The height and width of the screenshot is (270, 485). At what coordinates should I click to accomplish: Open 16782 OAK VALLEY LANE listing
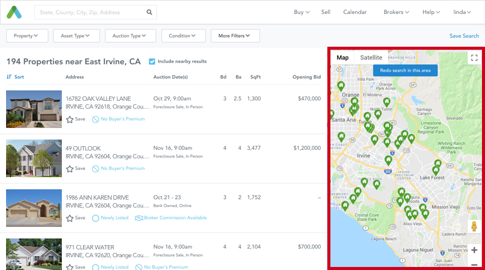click(x=98, y=98)
